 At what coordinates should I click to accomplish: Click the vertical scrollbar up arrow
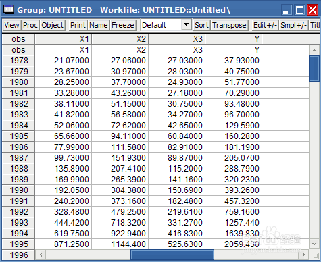pos(314,50)
